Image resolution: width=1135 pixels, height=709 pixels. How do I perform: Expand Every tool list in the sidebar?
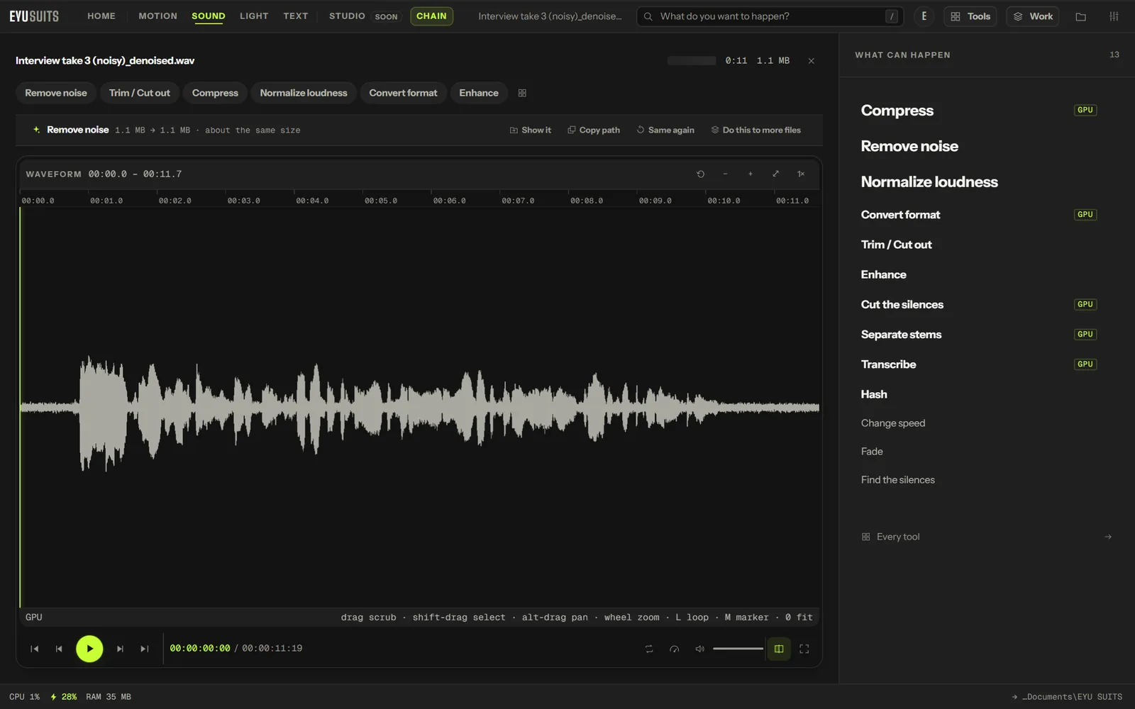point(986,537)
